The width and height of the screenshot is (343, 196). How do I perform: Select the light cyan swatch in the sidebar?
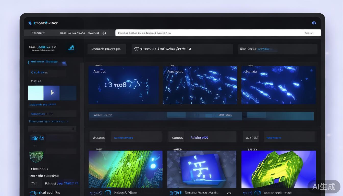[36, 93]
